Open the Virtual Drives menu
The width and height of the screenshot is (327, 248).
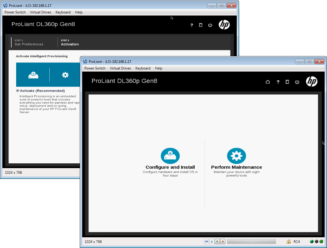point(120,68)
